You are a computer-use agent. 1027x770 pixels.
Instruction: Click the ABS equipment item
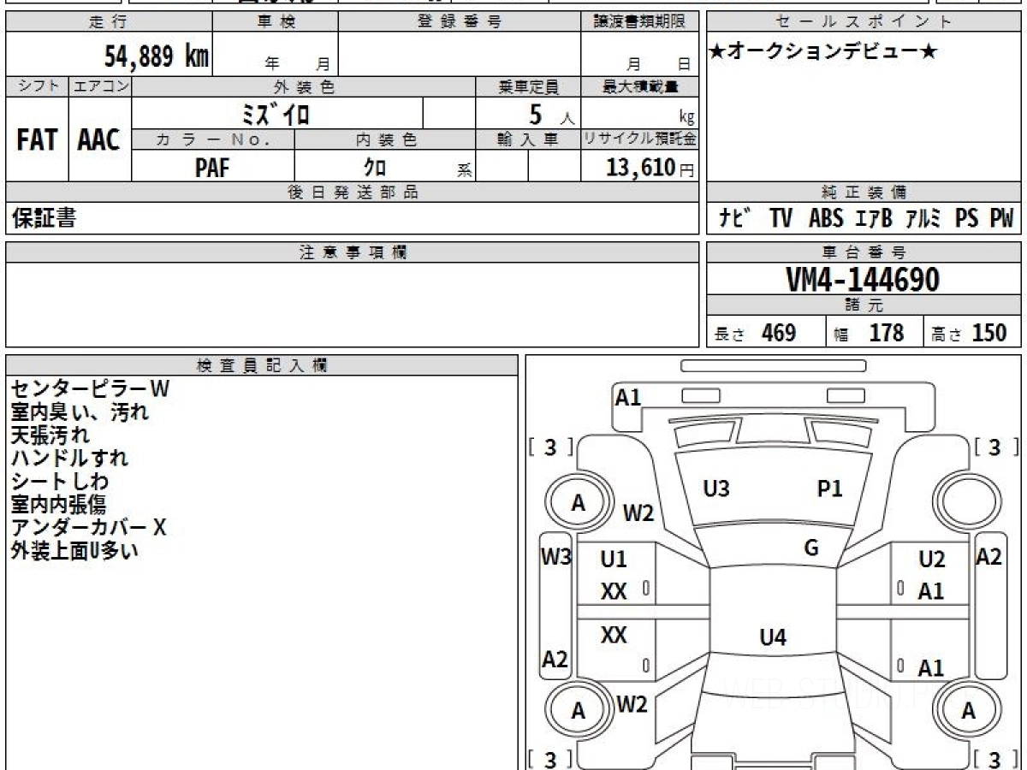[826, 218]
